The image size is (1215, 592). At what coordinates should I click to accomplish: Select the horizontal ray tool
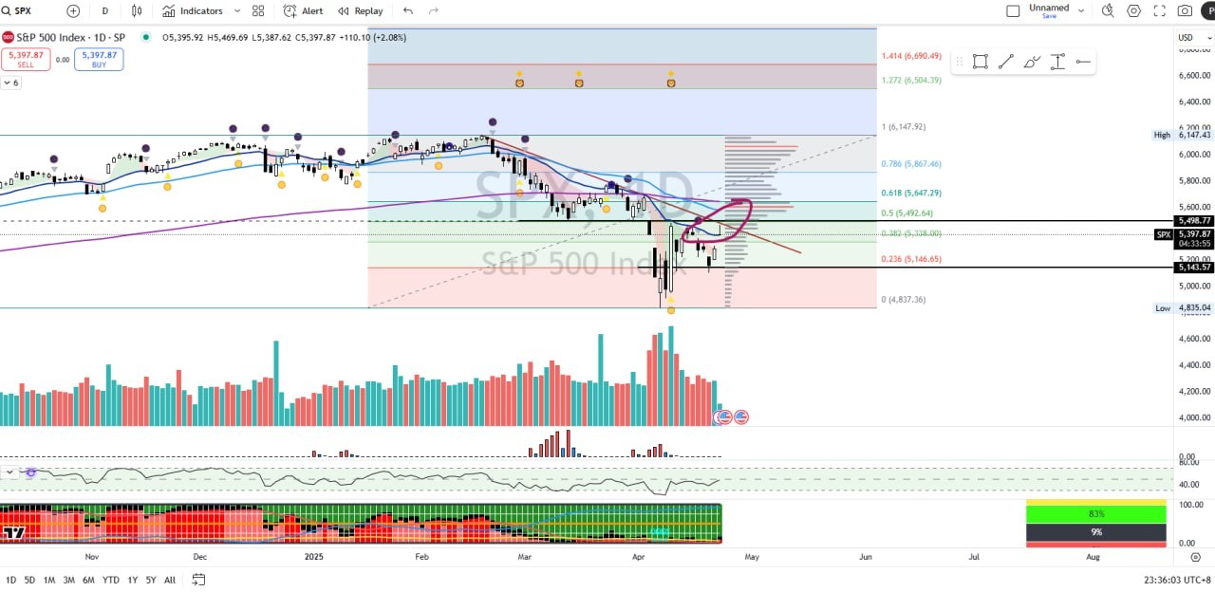1083,62
